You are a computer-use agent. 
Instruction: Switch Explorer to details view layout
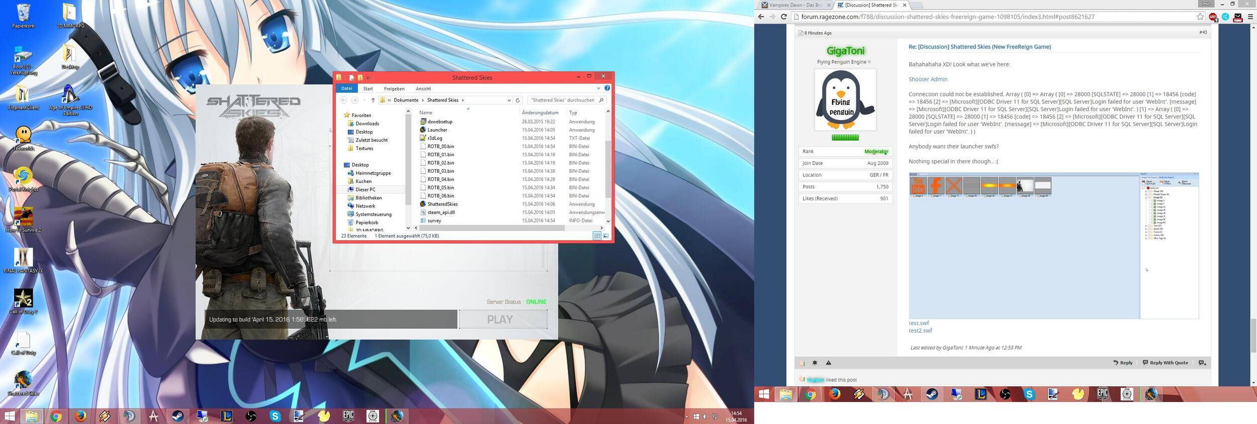pyautogui.click(x=597, y=236)
